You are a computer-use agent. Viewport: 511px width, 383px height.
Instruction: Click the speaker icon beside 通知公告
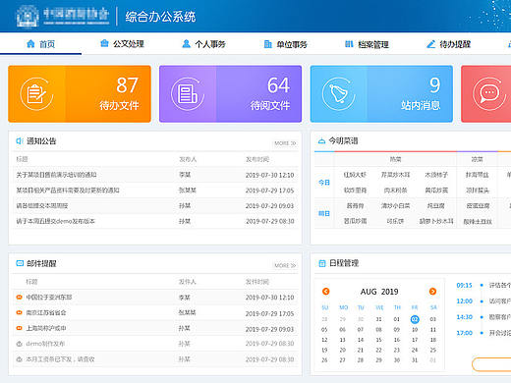20,140
